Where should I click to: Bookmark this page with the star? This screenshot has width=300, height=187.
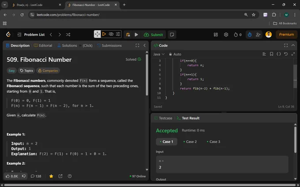tap(254, 15)
